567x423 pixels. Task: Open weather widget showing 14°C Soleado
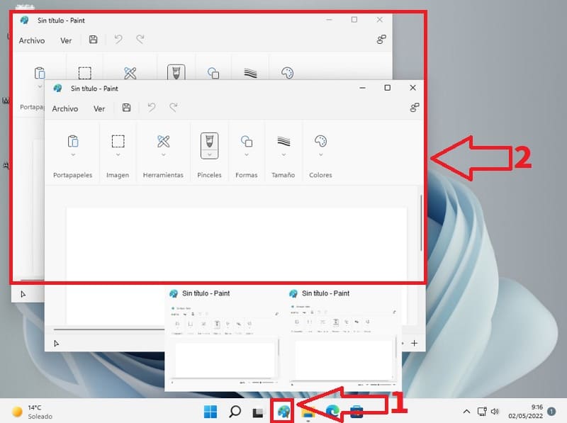32,412
